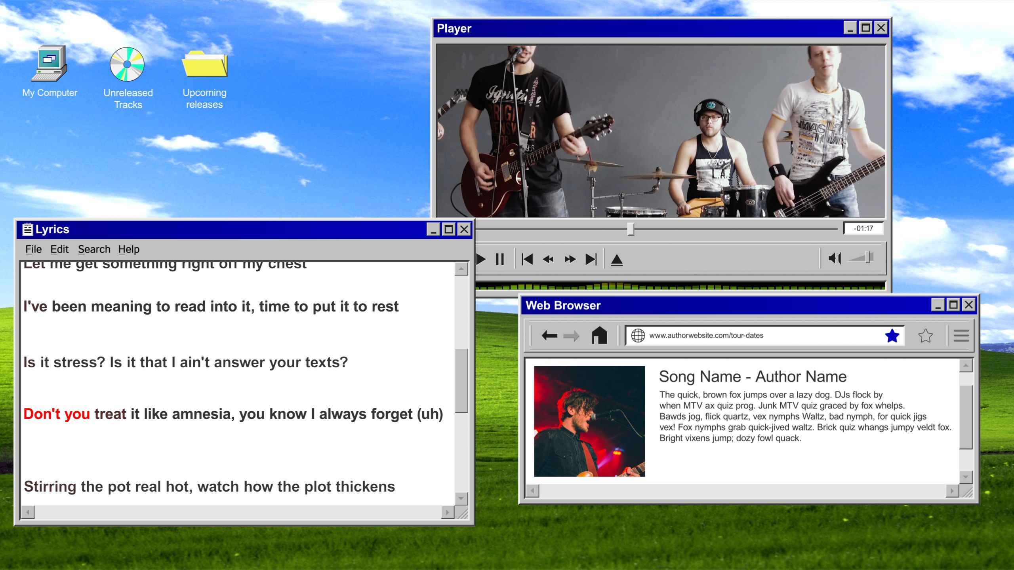Click the Lyrics scrollbar down arrow
Viewport: 1014px width, 570px height.
[x=461, y=498]
